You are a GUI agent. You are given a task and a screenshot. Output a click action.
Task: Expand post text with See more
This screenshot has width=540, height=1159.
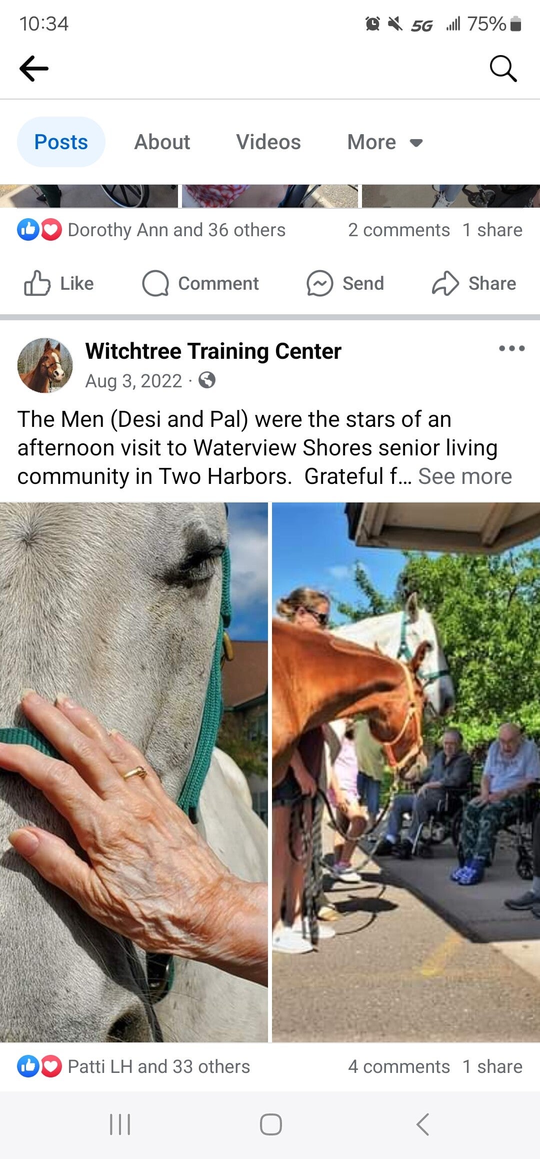pos(465,476)
